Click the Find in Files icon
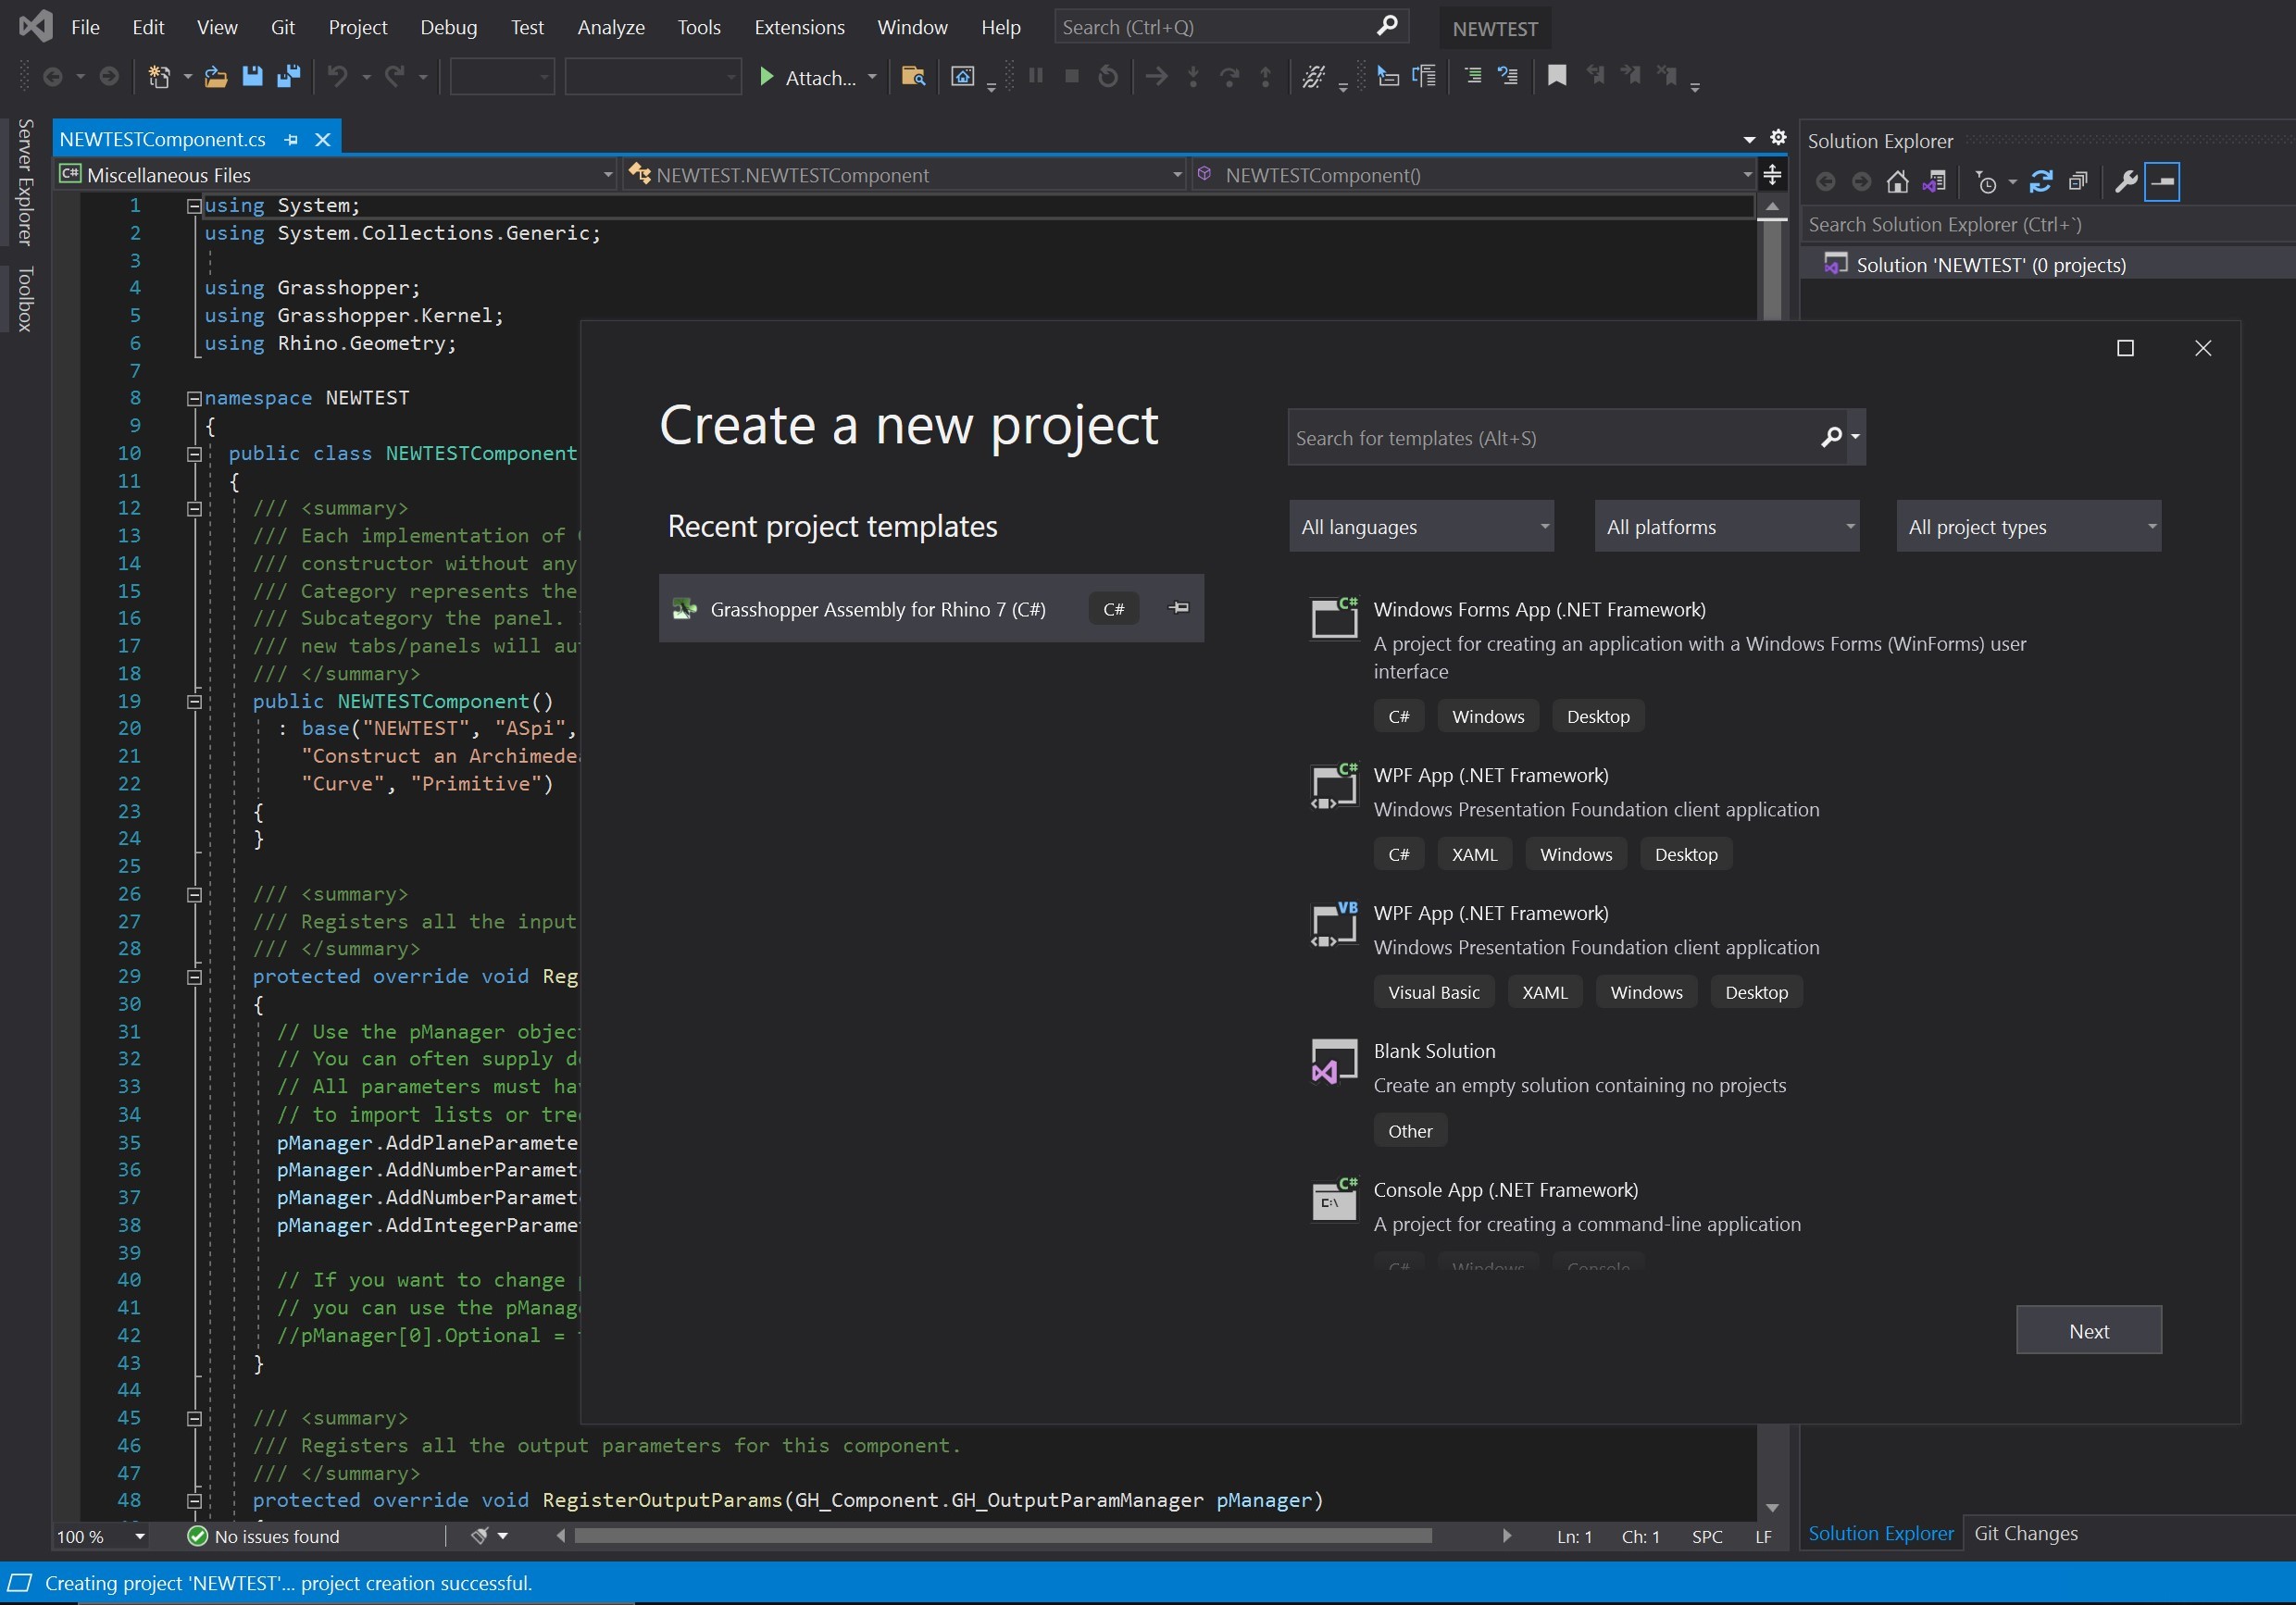The height and width of the screenshot is (1605, 2296). pyautogui.click(x=912, y=76)
